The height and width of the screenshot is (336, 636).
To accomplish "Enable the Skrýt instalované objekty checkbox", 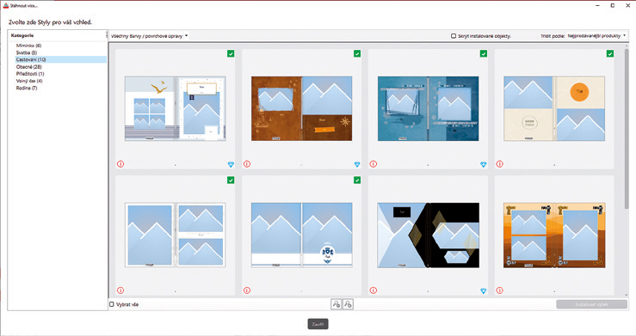I will click(x=454, y=35).
